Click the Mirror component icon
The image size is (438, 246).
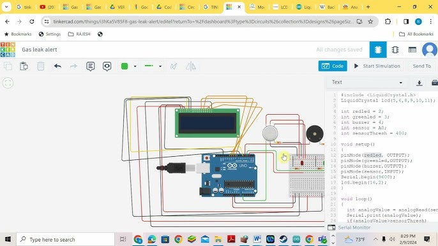click(x=191, y=66)
